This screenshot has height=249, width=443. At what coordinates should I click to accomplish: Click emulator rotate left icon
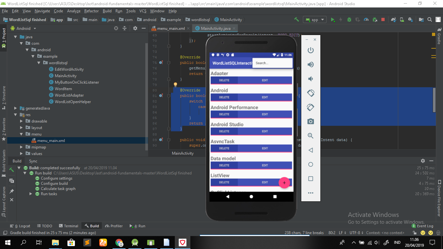[x=311, y=93]
